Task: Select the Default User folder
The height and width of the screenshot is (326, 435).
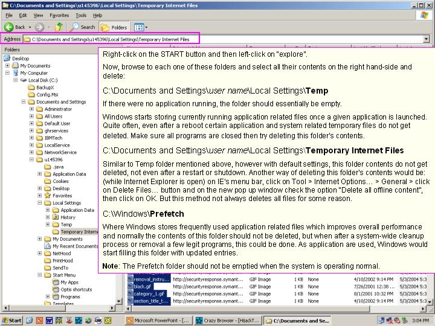Action: 57,123
